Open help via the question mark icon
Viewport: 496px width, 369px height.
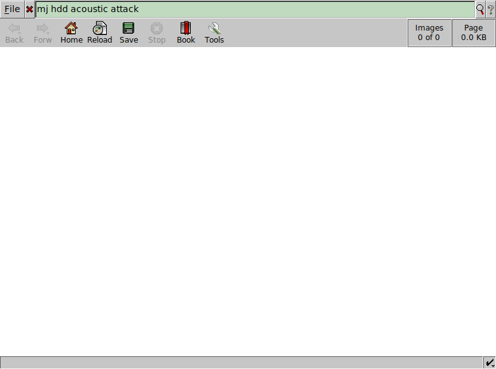(x=491, y=10)
